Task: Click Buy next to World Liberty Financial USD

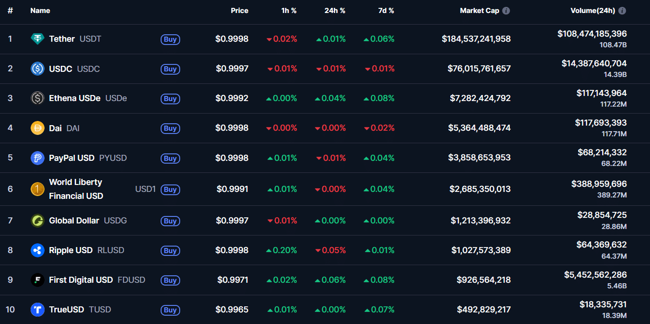Action: (x=170, y=190)
